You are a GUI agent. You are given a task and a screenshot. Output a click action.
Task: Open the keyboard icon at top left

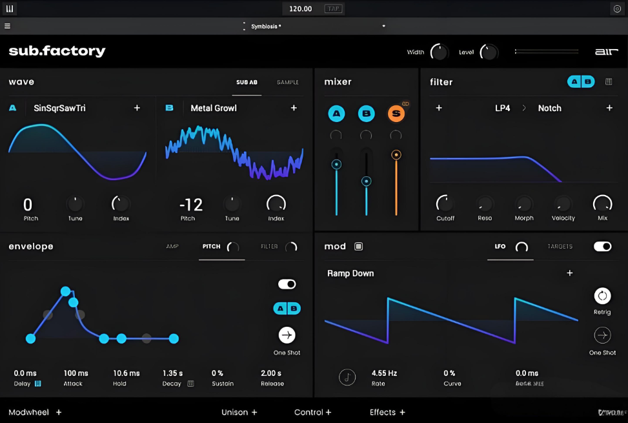pyautogui.click(x=10, y=8)
